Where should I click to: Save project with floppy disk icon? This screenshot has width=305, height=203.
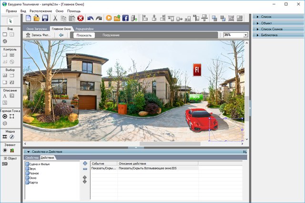[x=45, y=18]
